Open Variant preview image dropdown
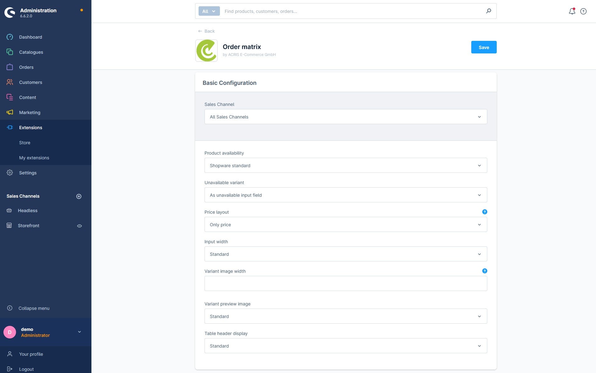Viewport: 596px width, 373px height. (346, 316)
